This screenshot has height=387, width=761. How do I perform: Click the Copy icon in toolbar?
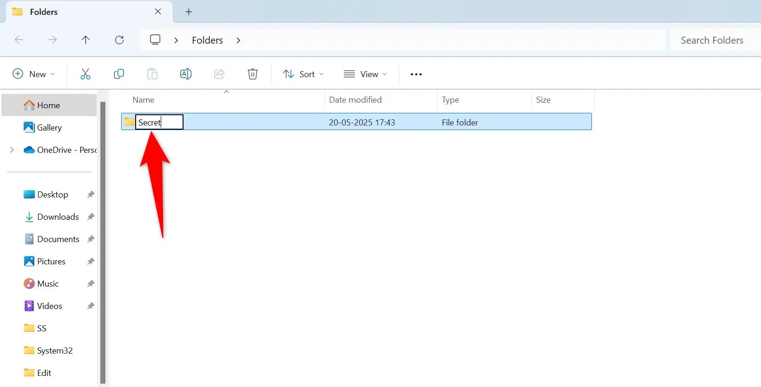click(x=119, y=74)
